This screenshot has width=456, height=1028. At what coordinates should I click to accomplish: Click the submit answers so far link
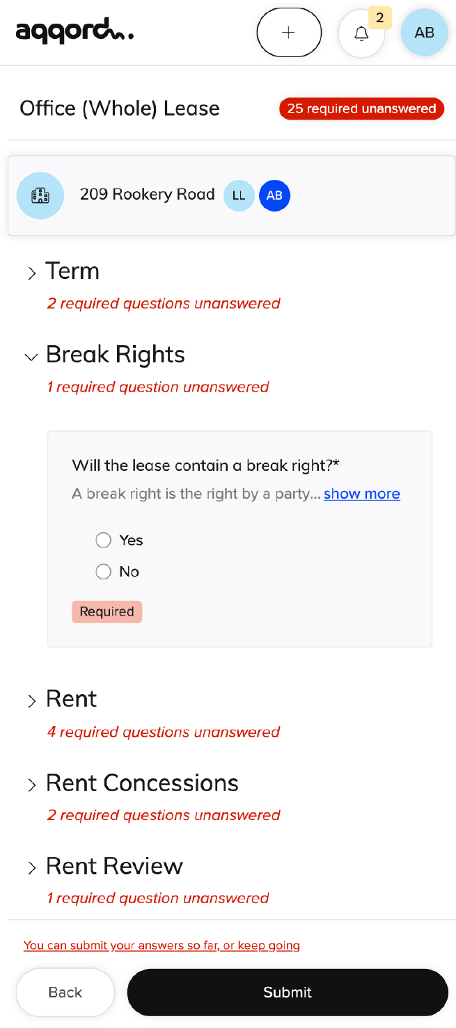point(162,945)
